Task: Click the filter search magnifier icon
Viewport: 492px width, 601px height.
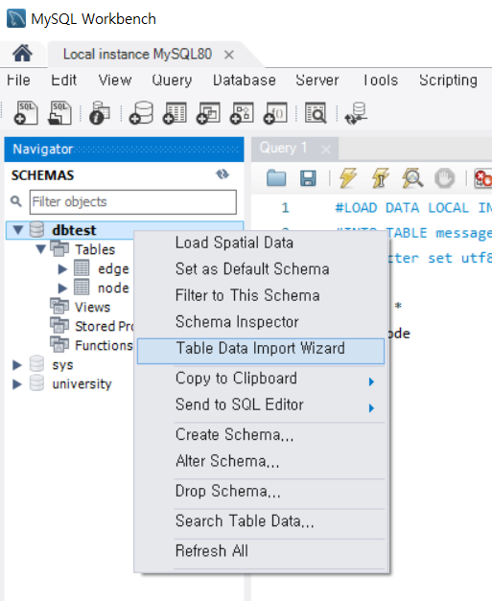Action: pos(15,201)
